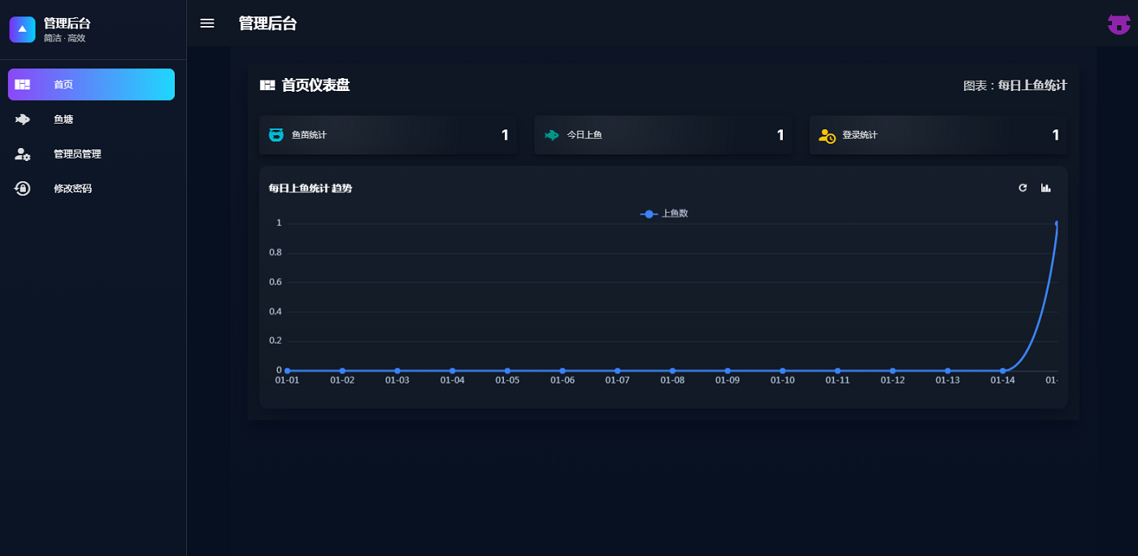Click the 01-14 data point on chart
This screenshot has width=1138, height=556.
[x=1002, y=371]
